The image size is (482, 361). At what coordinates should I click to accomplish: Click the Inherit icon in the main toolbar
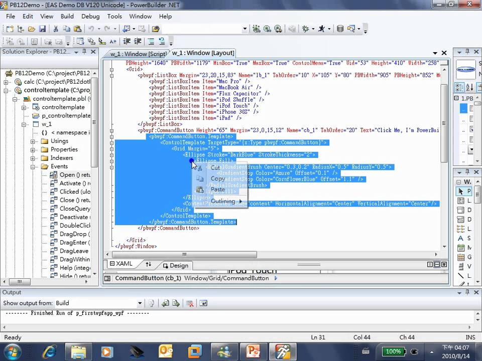pos(21,29)
